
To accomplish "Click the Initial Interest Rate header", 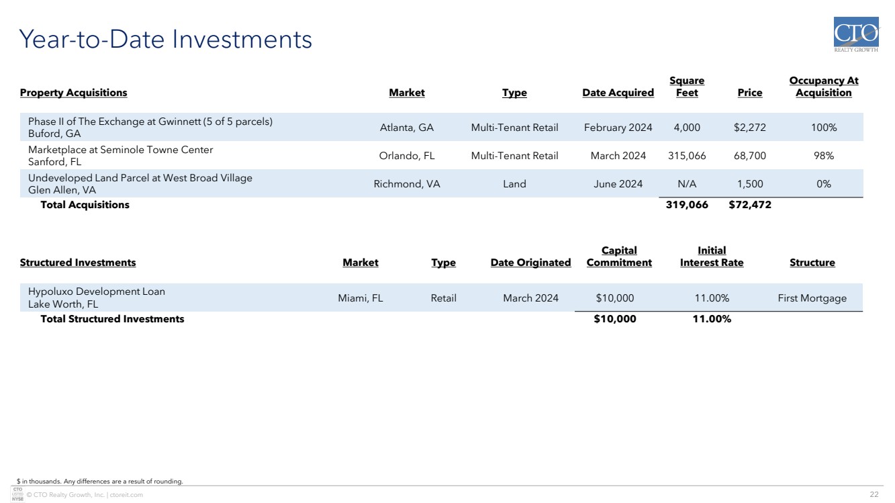I will pyautogui.click(x=711, y=257).
